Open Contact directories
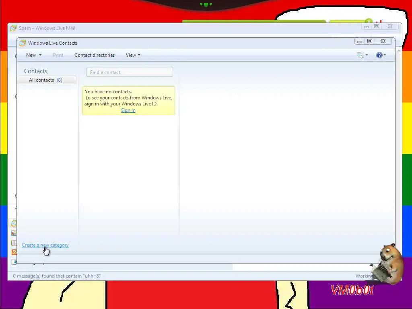Image resolution: width=412 pixels, height=309 pixels. 94,55
